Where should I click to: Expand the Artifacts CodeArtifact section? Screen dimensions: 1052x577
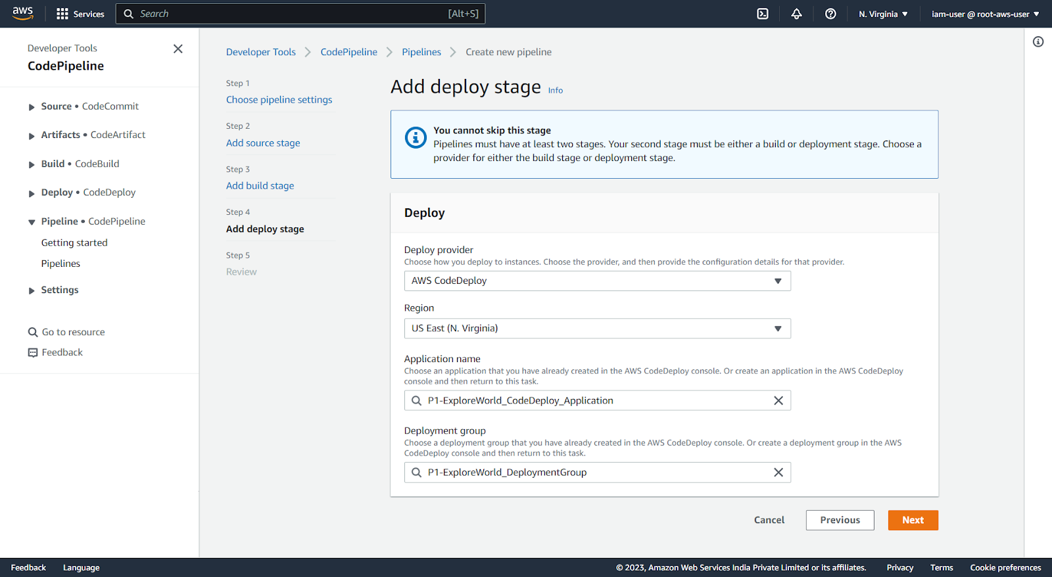click(31, 136)
